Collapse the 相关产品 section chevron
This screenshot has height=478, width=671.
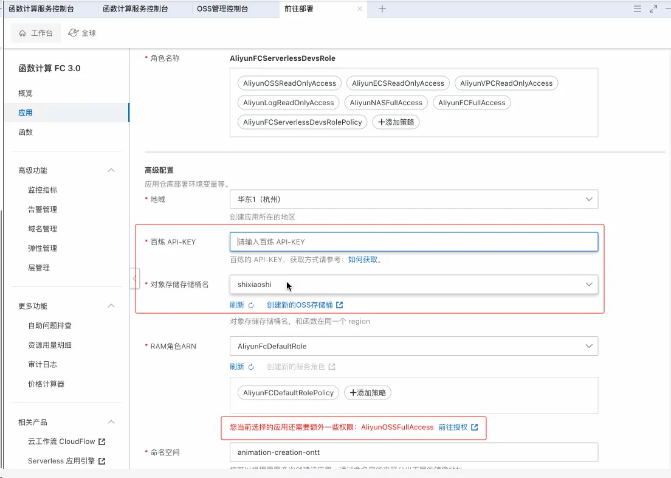point(111,422)
